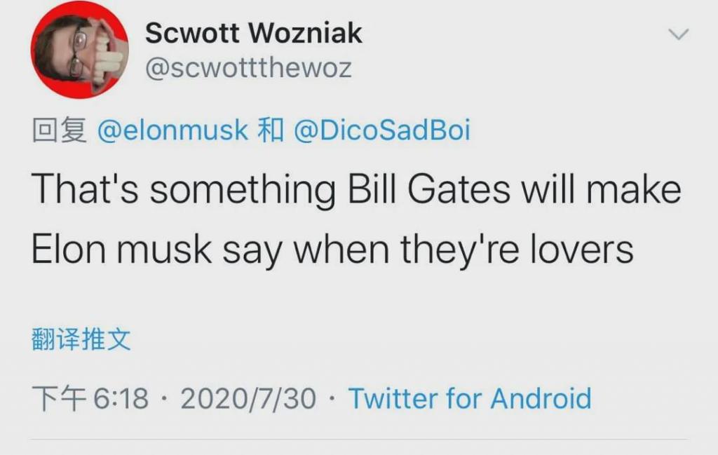Click the @scwottthewoz handle

[x=249, y=68]
